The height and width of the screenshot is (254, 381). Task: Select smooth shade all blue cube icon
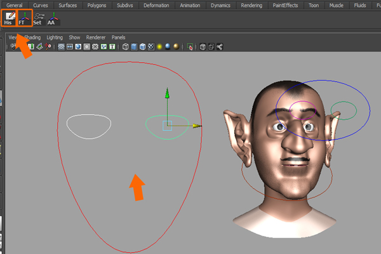134,47
